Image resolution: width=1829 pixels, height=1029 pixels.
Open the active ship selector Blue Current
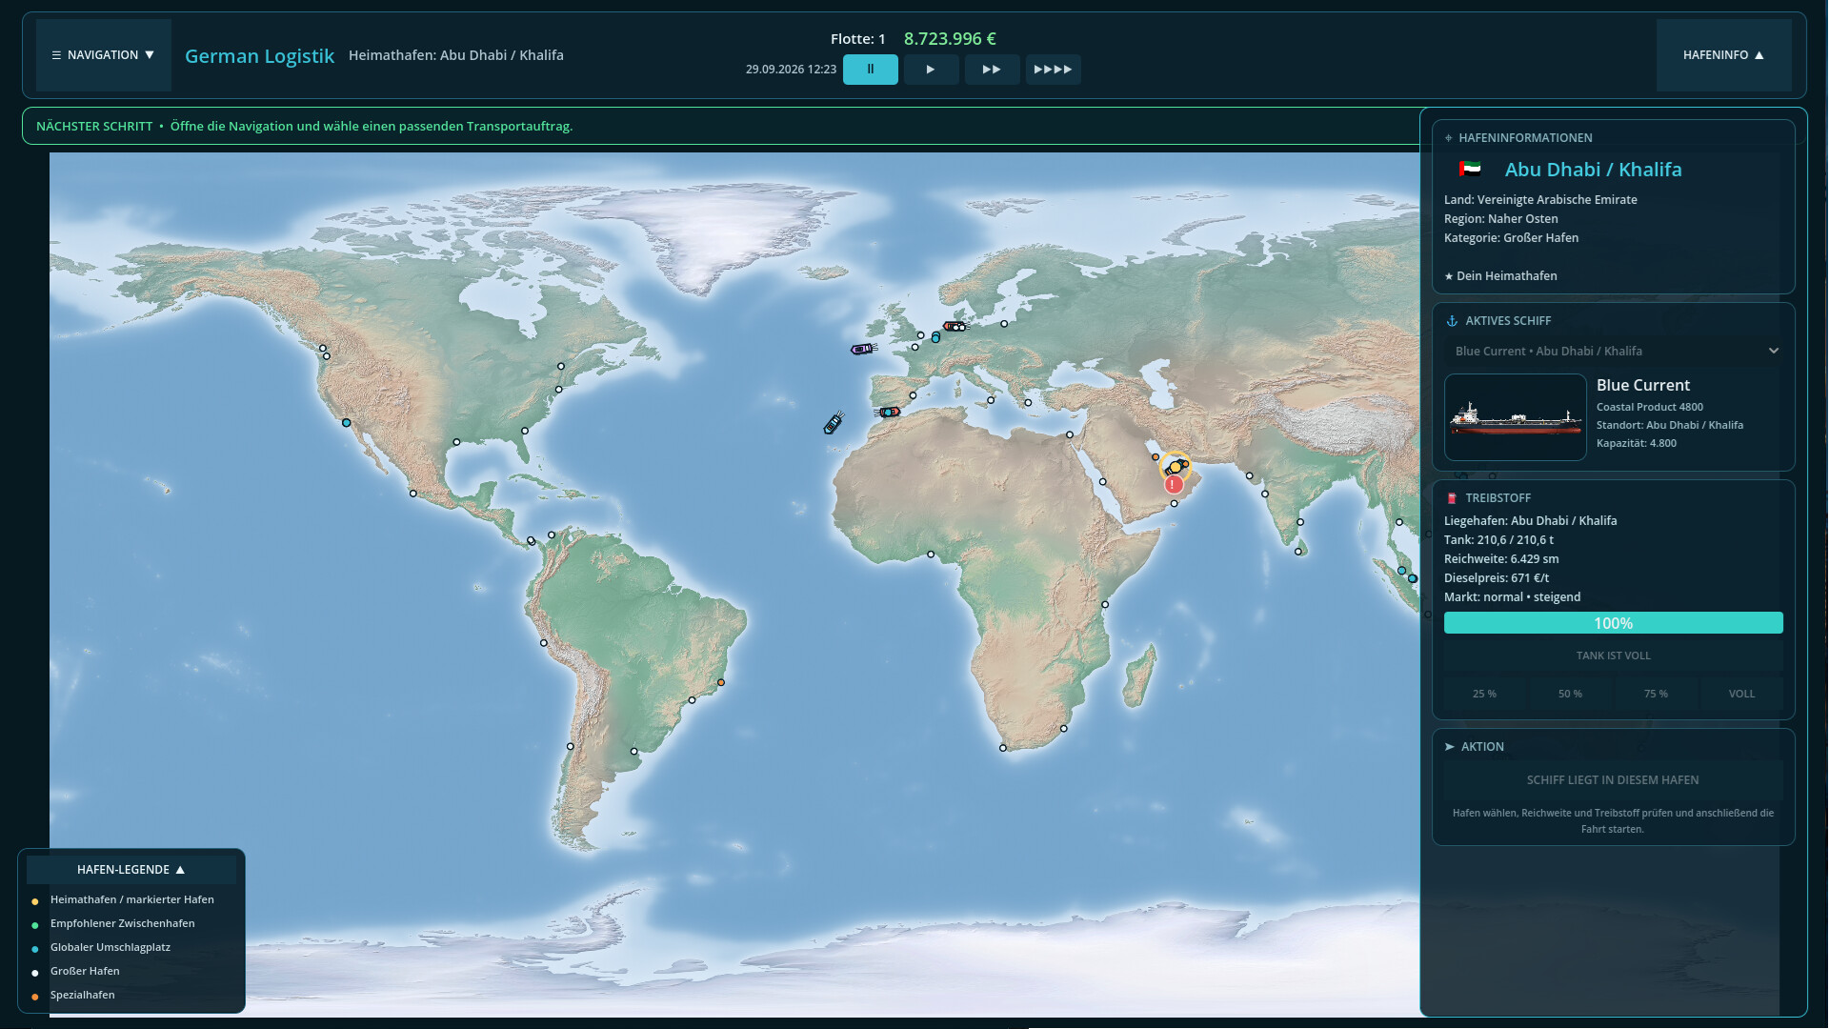tap(1614, 351)
